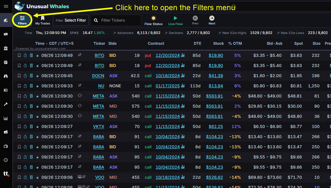Go to Prev flow page
331x188 pixels.
point(195,20)
